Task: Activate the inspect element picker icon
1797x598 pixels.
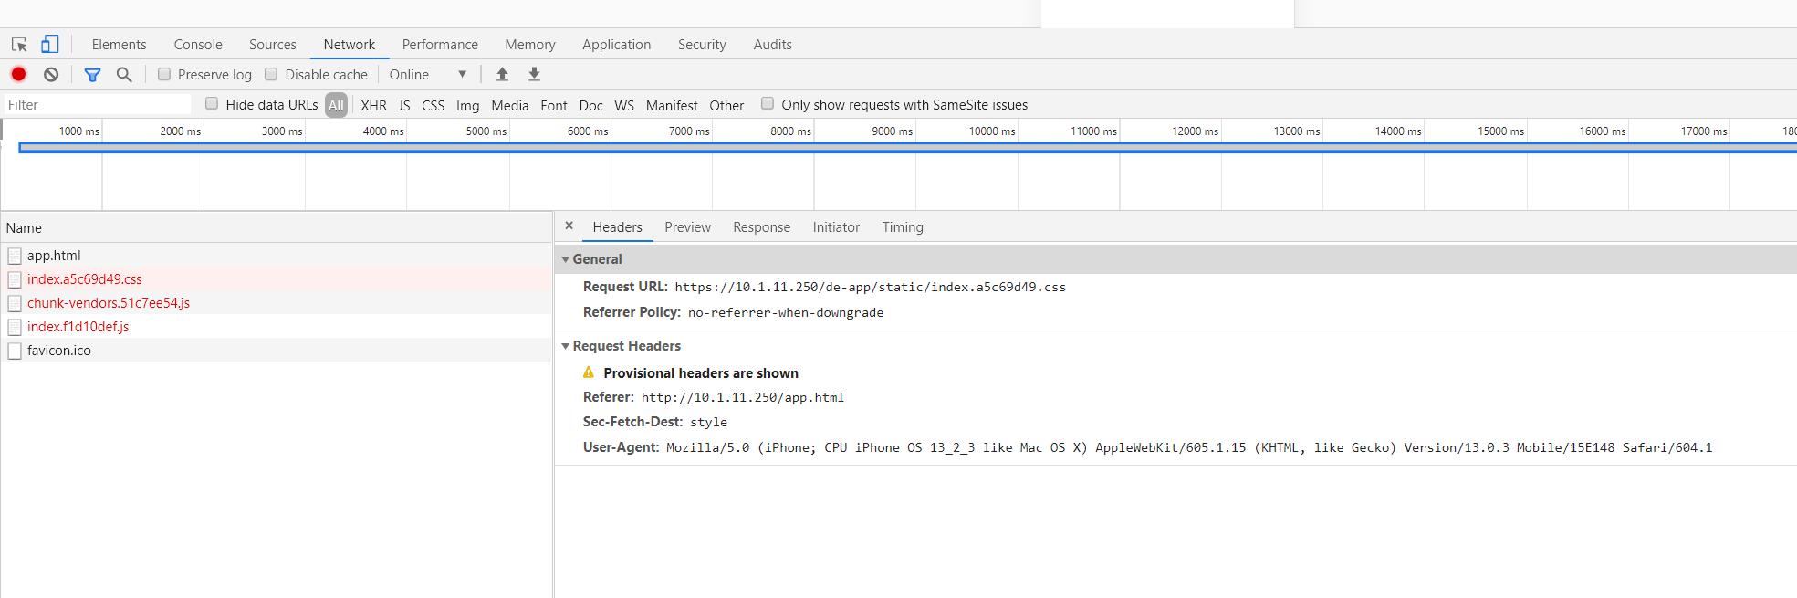Action: click(19, 44)
